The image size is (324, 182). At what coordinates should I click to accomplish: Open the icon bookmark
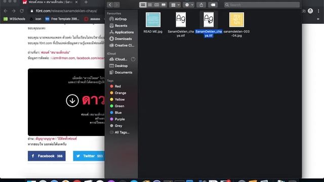coord(35,19)
